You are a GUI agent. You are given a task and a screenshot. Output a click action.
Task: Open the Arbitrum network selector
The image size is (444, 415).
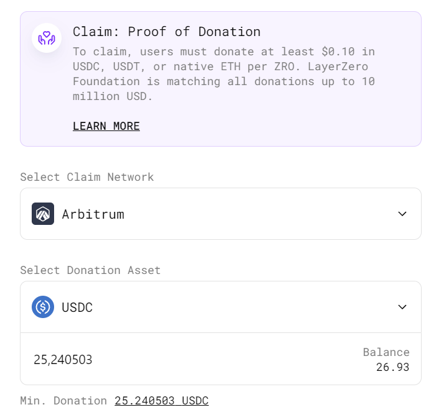[221, 214]
